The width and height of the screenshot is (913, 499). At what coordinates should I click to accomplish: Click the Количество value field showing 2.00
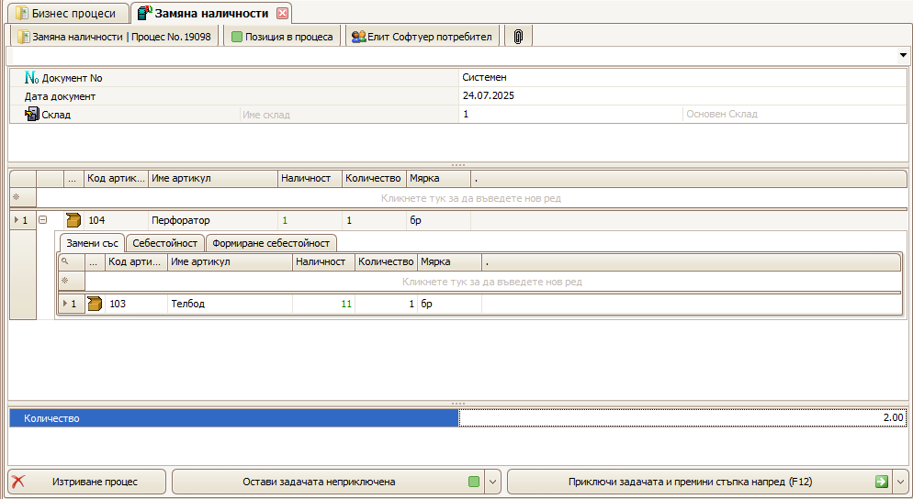coord(682,418)
